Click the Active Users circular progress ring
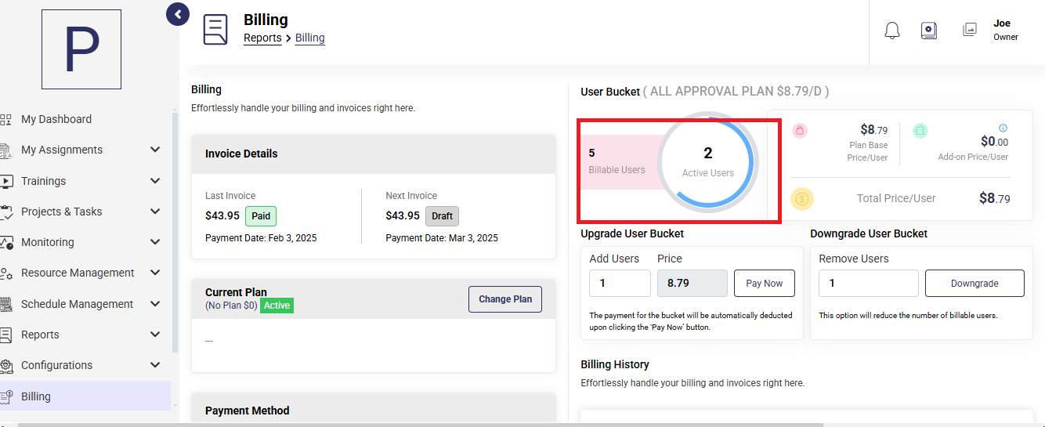This screenshot has width=1045, height=427. (707, 162)
